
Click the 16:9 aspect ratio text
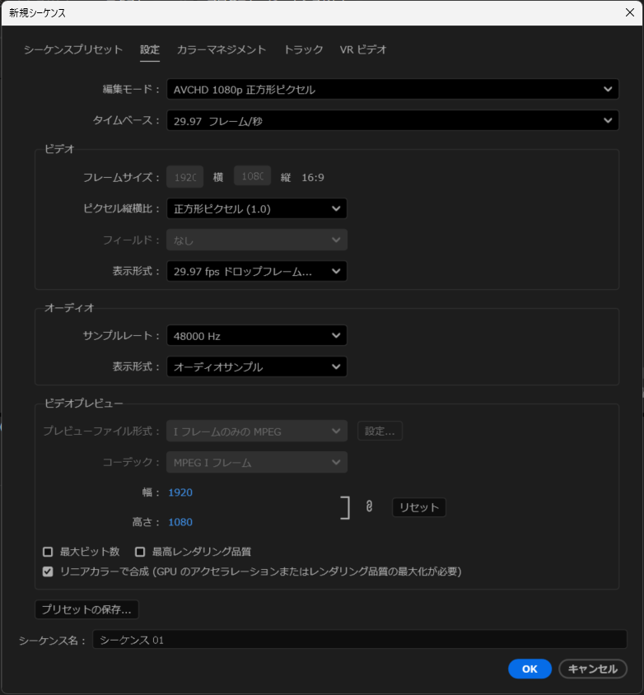[313, 178]
